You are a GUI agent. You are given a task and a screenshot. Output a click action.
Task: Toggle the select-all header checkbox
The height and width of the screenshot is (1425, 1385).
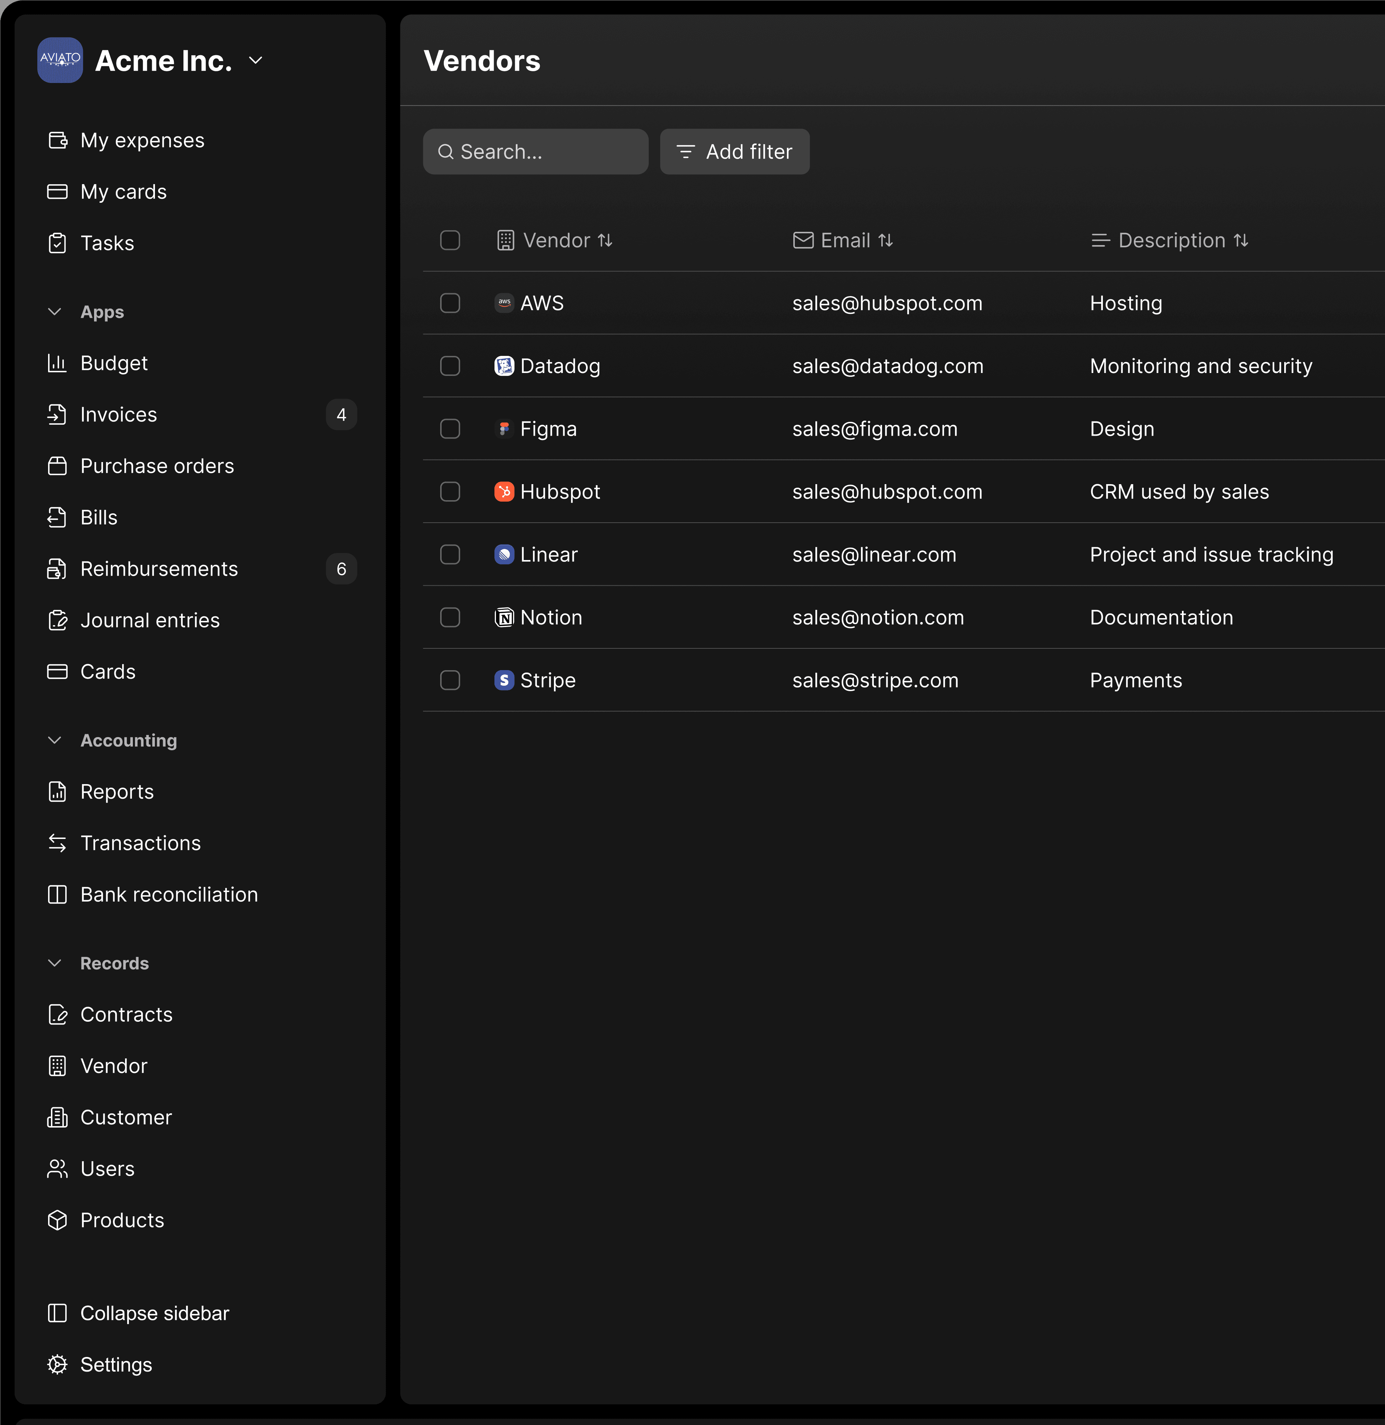click(x=450, y=240)
